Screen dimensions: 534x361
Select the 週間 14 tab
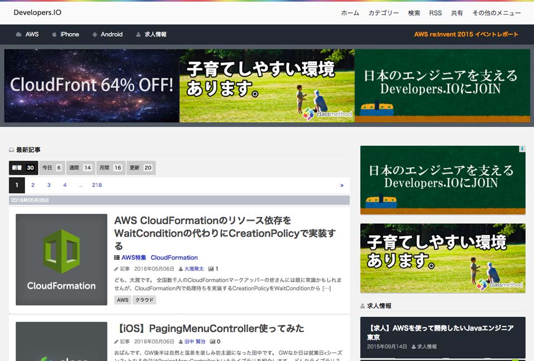point(80,167)
